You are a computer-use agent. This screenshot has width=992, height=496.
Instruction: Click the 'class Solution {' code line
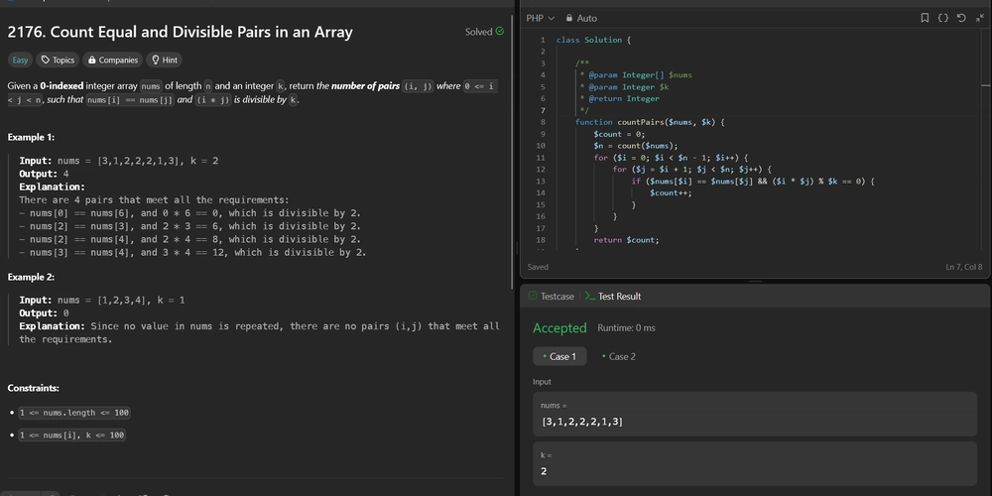point(593,40)
